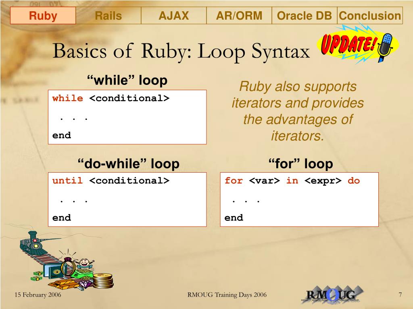Click the purple diamond gem clipart

click(86, 285)
